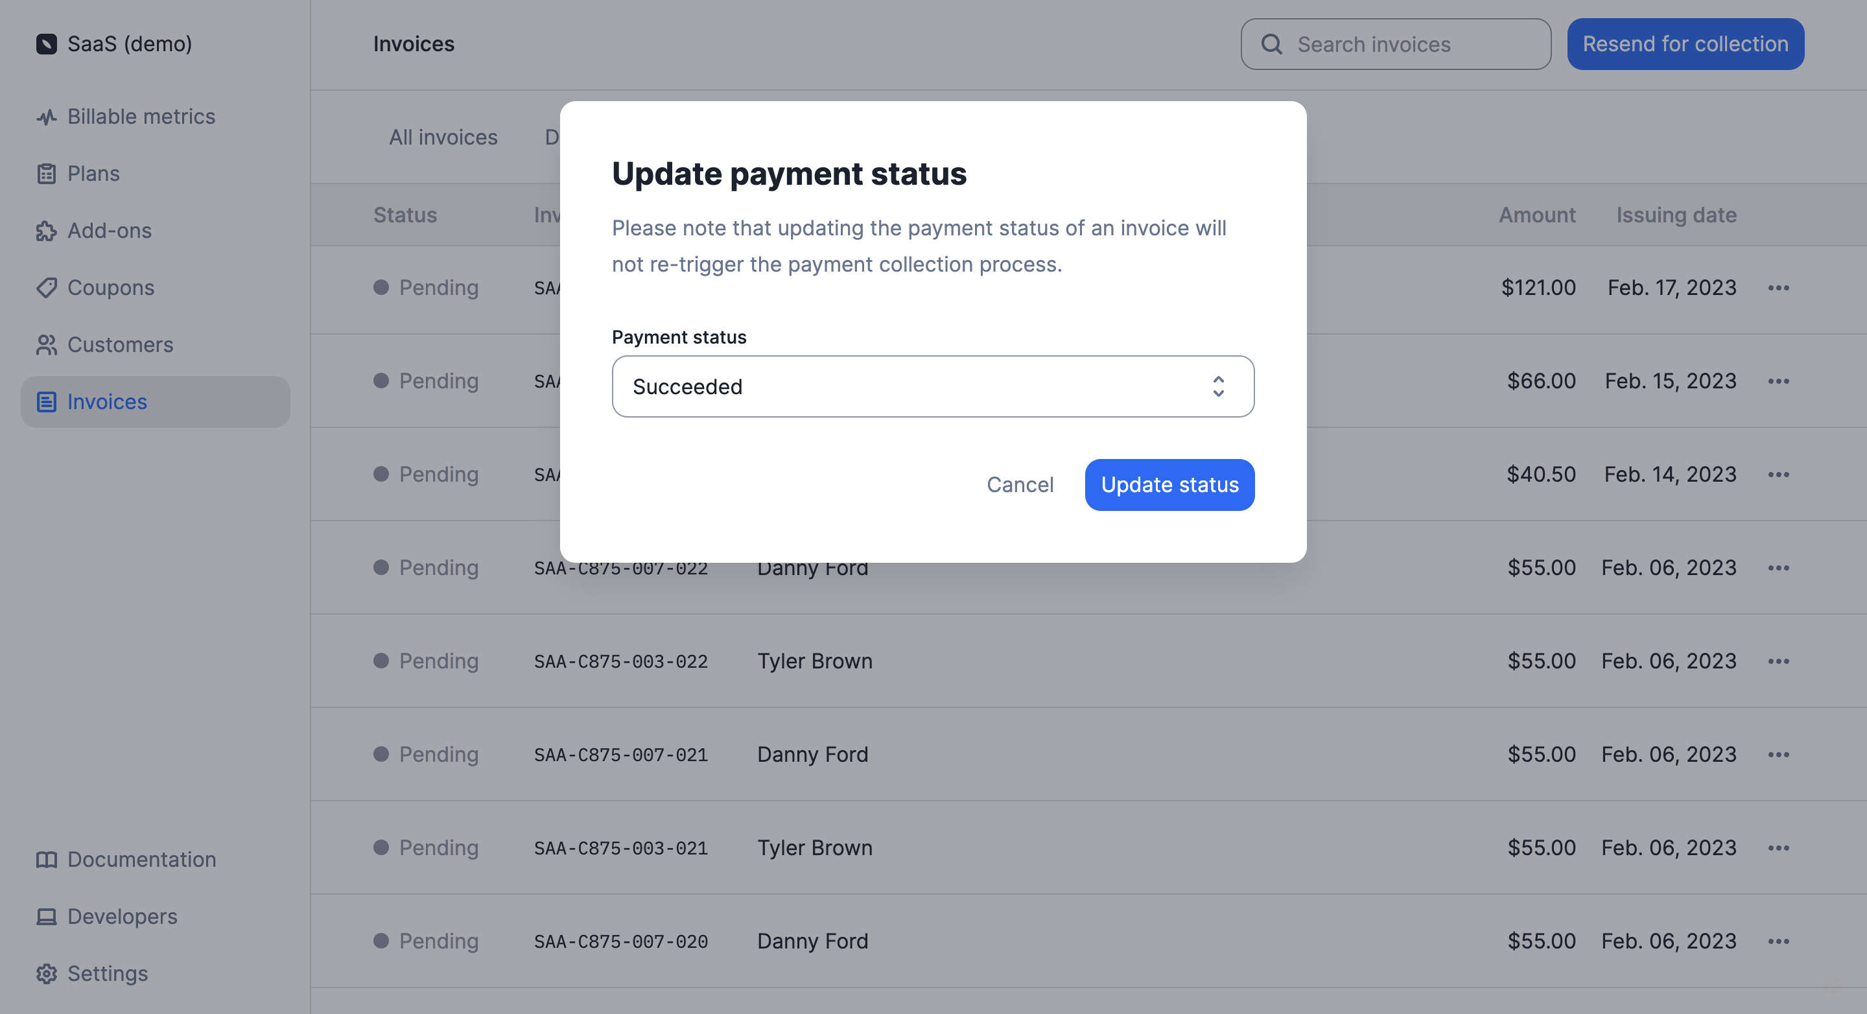This screenshot has height=1014, width=1867.
Task: Confirm with the Update status button
Action: pos(1169,485)
